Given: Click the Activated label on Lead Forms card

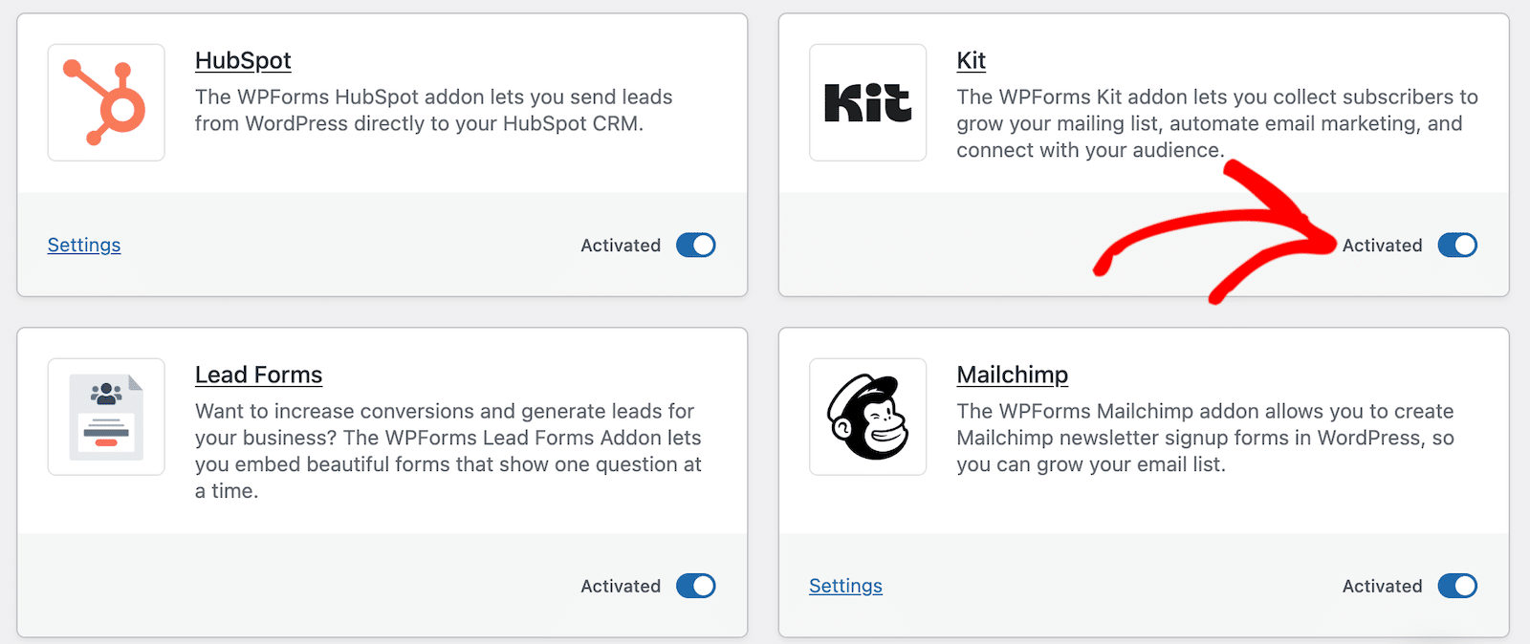Looking at the screenshot, I should click(x=621, y=586).
